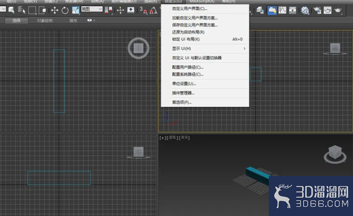Open the Layer Manager stack icon

[x=260, y=10]
